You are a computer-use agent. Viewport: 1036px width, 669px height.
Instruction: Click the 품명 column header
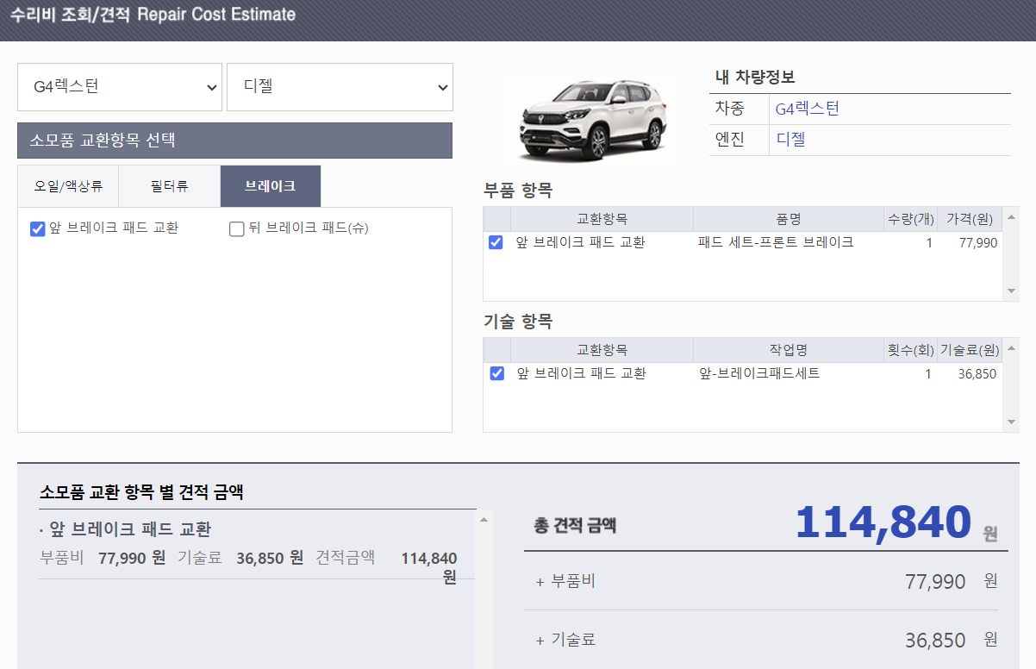point(788,219)
